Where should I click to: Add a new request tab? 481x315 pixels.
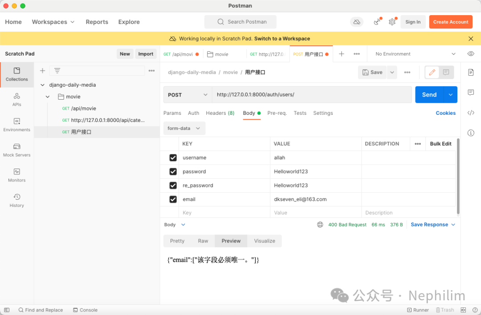(342, 54)
